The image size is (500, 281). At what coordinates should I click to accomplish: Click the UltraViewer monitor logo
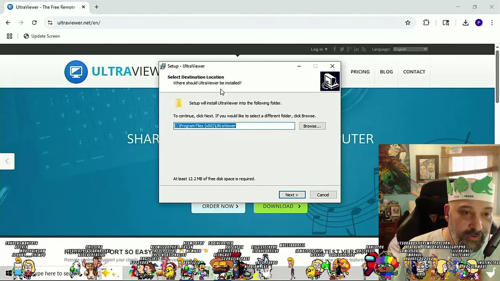(76, 72)
